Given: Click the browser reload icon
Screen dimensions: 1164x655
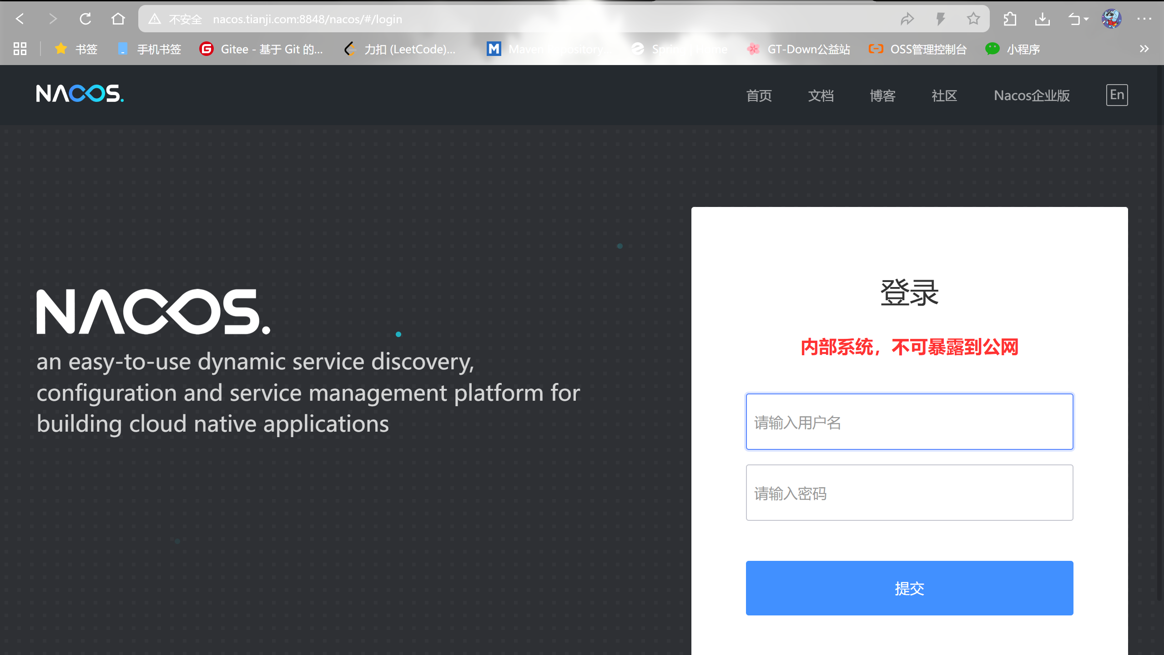Looking at the screenshot, I should point(85,19).
